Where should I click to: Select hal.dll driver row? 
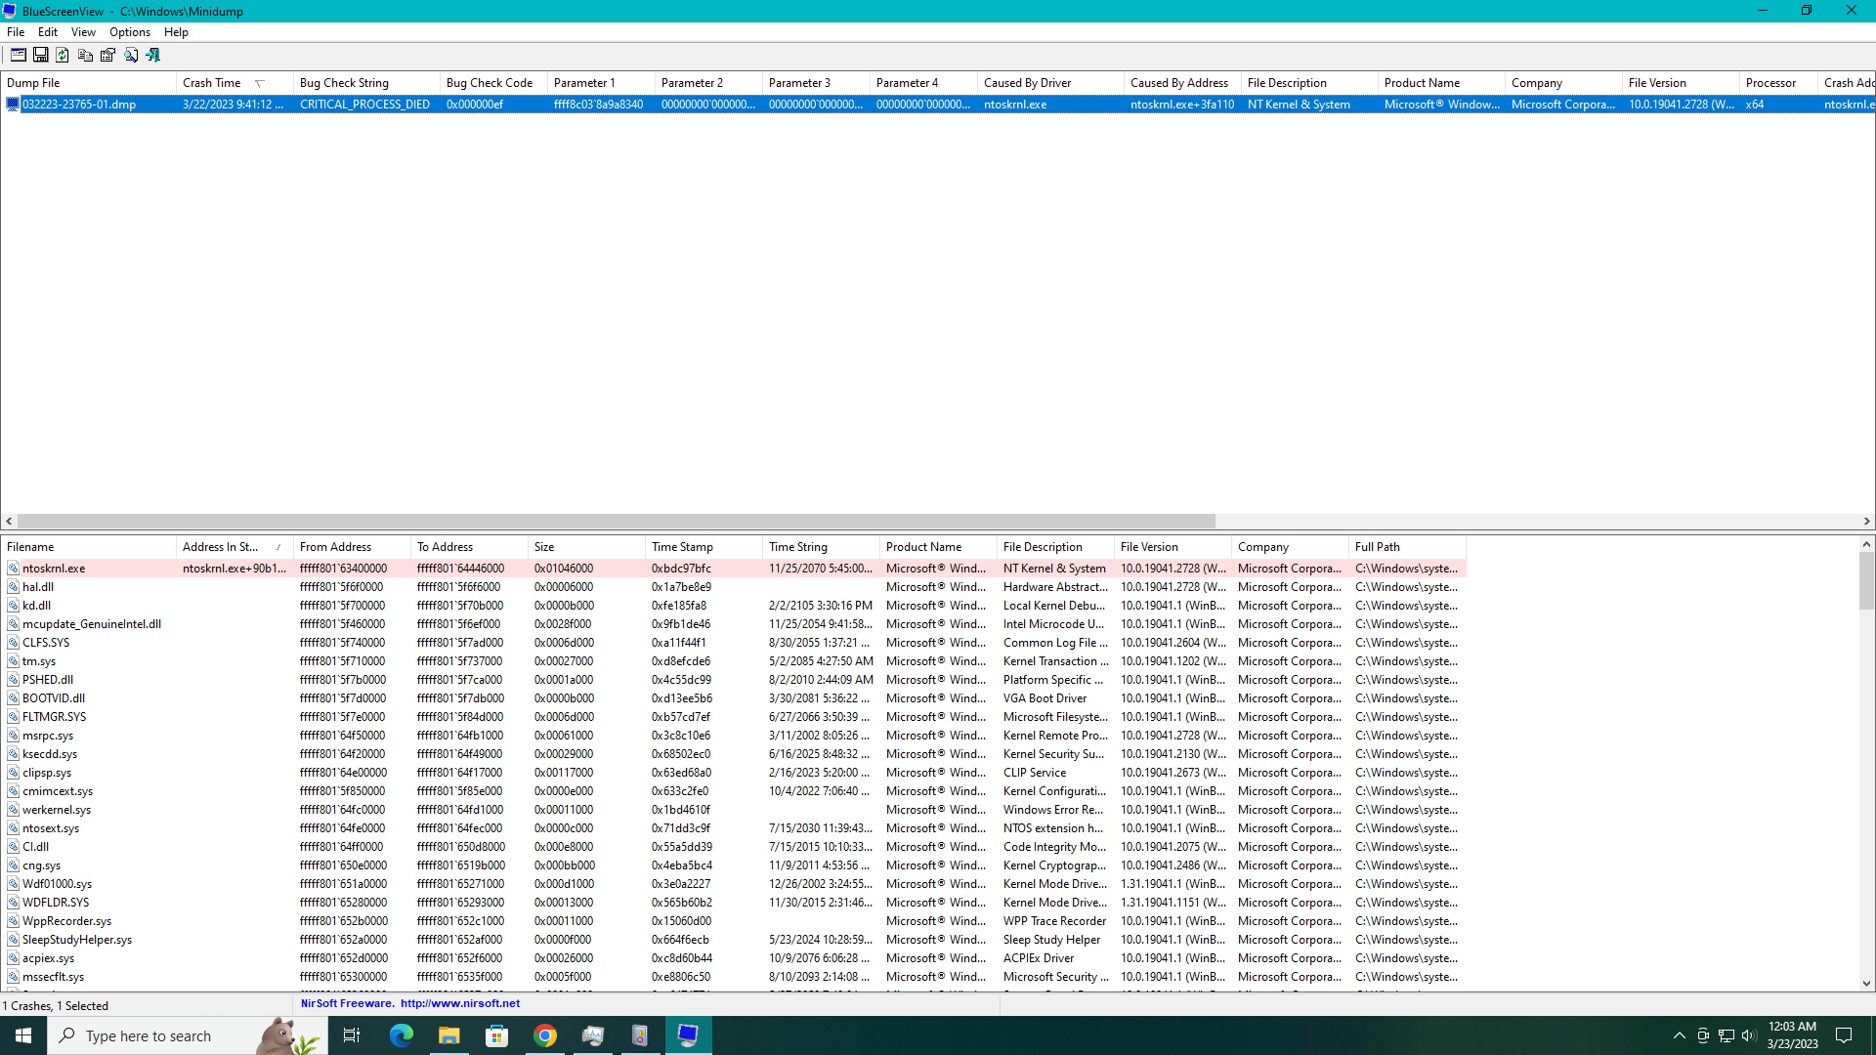click(x=733, y=587)
